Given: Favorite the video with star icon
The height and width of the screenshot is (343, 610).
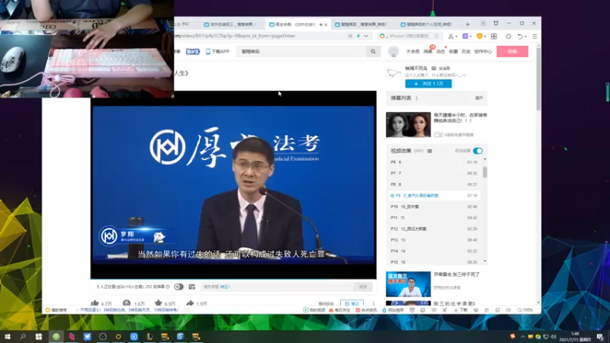Looking at the screenshot, I should tap(158, 303).
